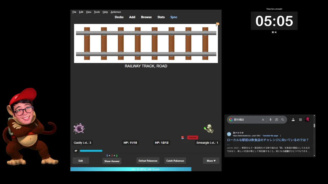Click the magnifier search icon

pos(283,120)
